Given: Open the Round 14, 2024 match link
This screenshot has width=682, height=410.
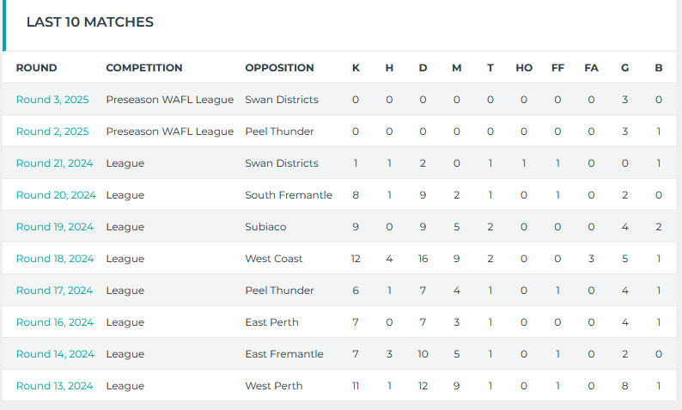Looking at the screenshot, I should point(55,354).
